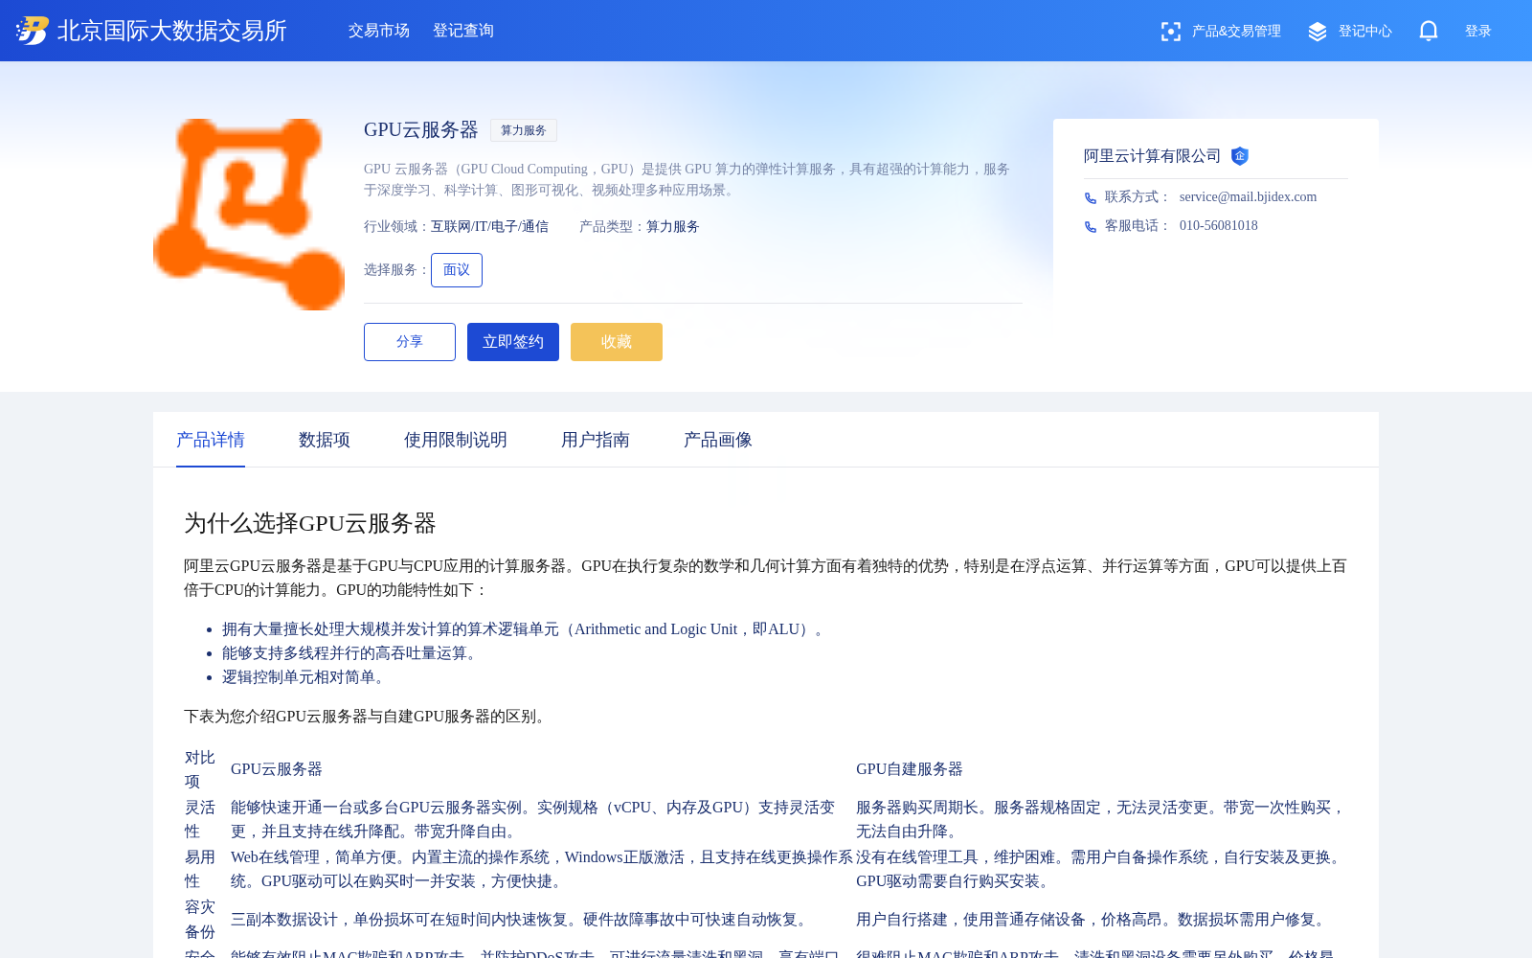Click the cell starting Web在线管理
The image size is (1532, 958).
(x=542, y=869)
